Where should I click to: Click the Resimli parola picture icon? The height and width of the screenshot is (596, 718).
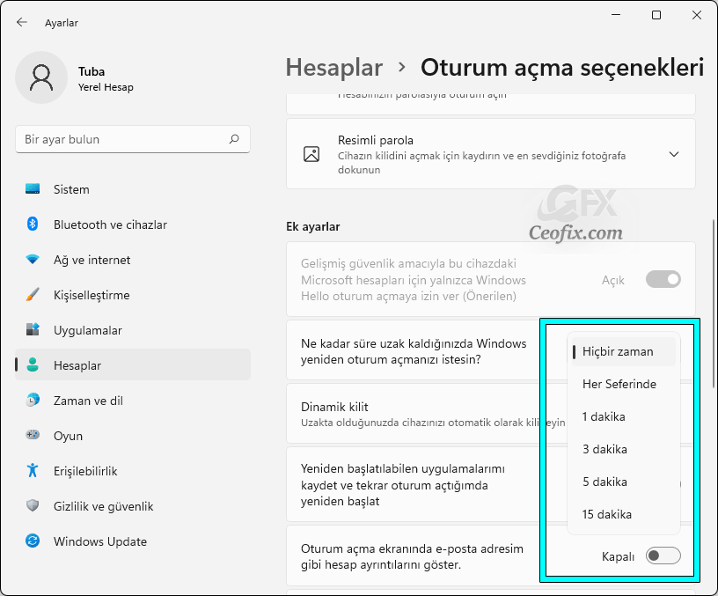pos(311,154)
